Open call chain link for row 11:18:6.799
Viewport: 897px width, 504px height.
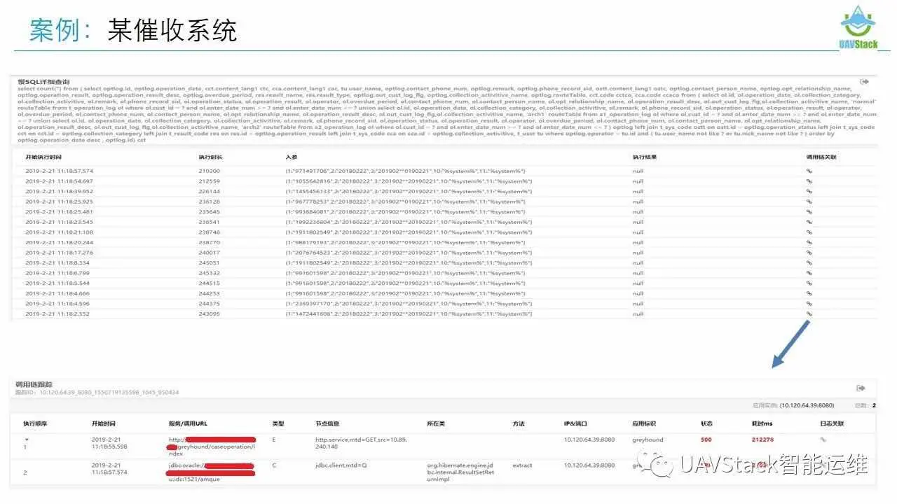click(809, 273)
